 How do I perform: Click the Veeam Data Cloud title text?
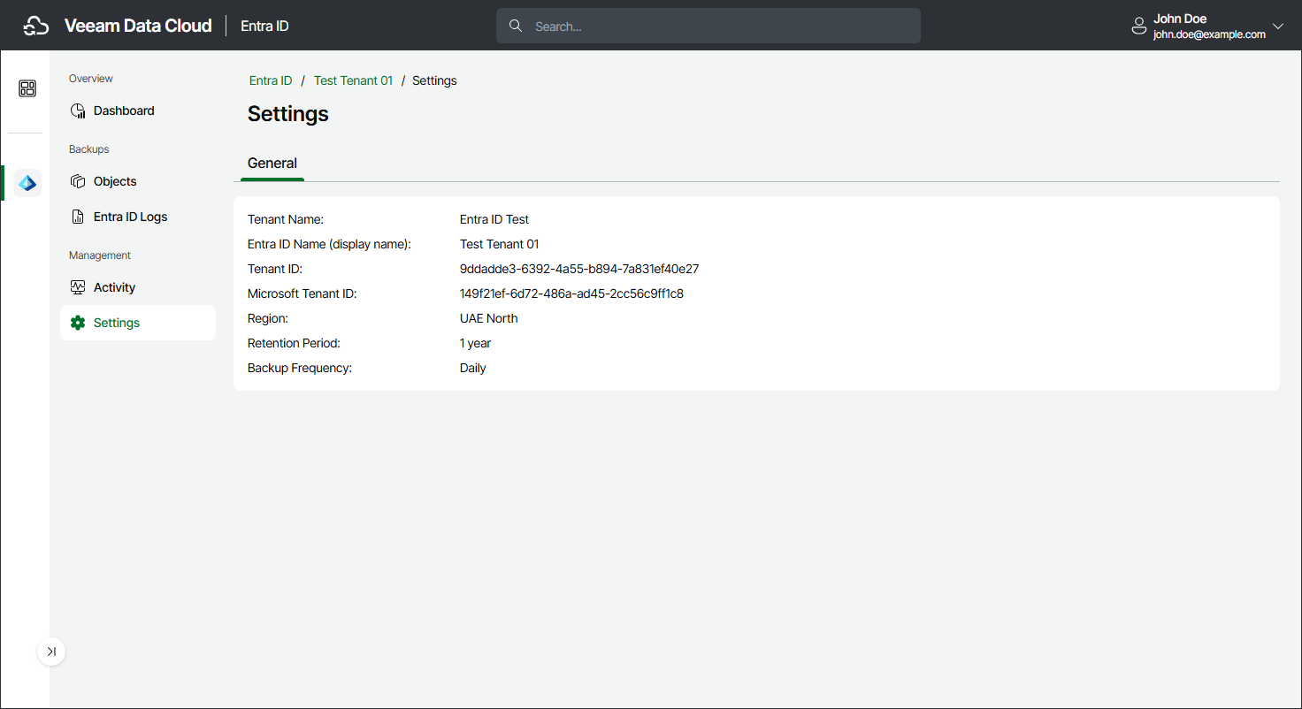pyautogui.click(x=138, y=26)
